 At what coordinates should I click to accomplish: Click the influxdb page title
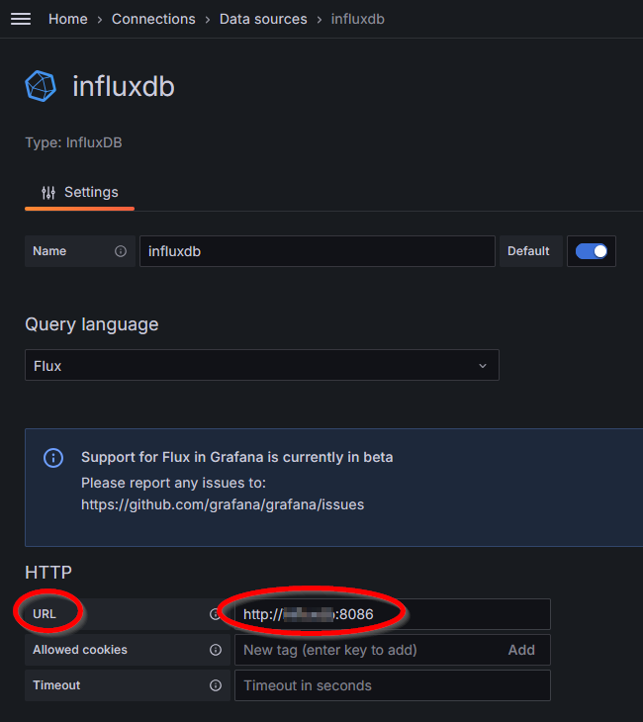[124, 86]
